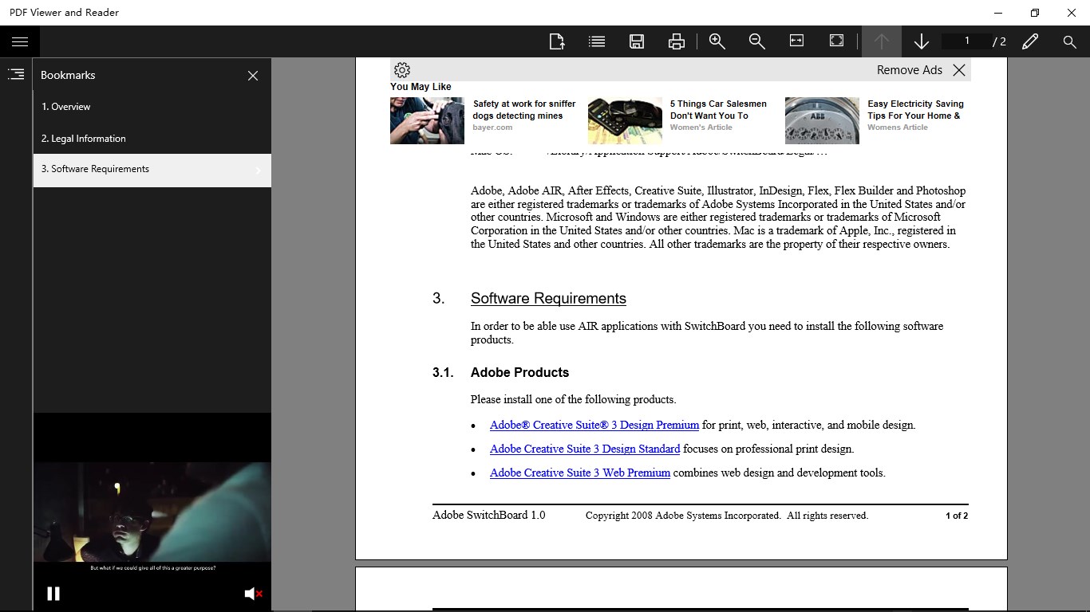Toggle the bookmarks sidebar icon
Screen dimensions: 1090x612
click(16, 74)
